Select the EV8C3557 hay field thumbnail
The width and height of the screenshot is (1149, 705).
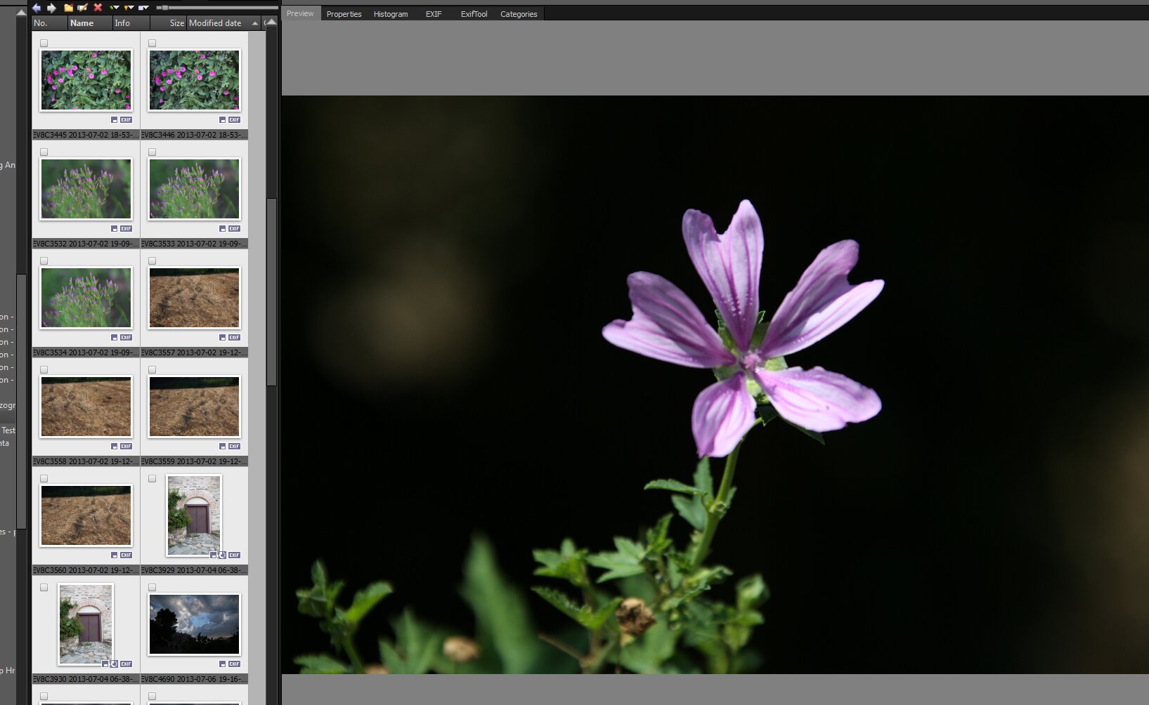coord(194,298)
